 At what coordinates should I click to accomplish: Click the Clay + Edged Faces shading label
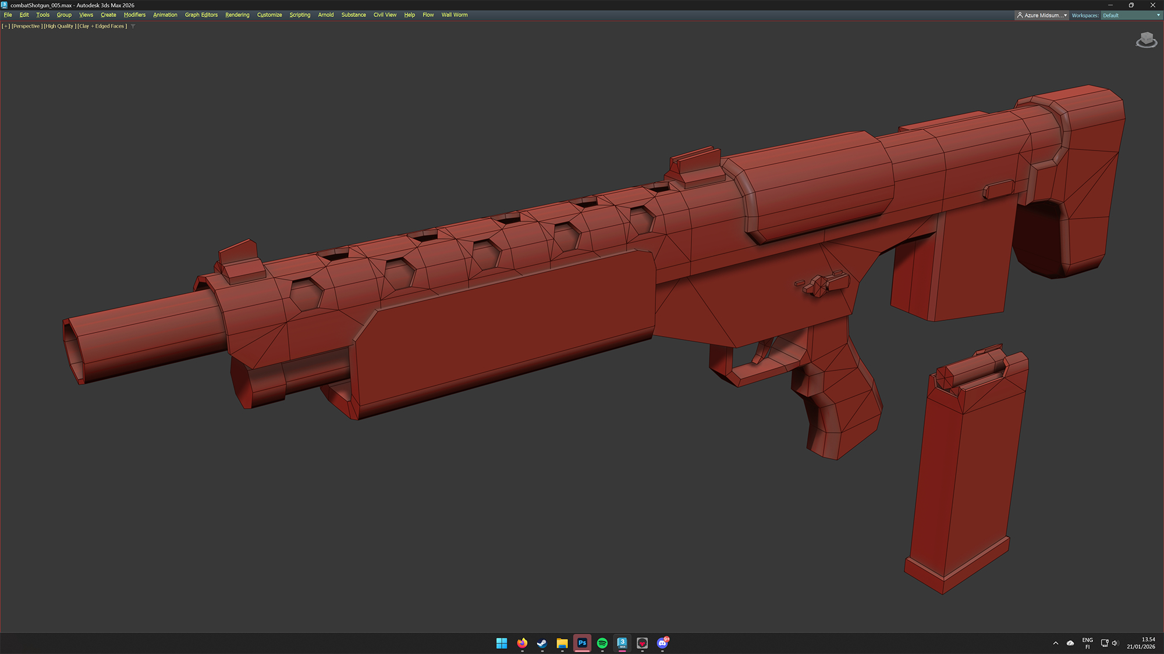click(x=102, y=26)
